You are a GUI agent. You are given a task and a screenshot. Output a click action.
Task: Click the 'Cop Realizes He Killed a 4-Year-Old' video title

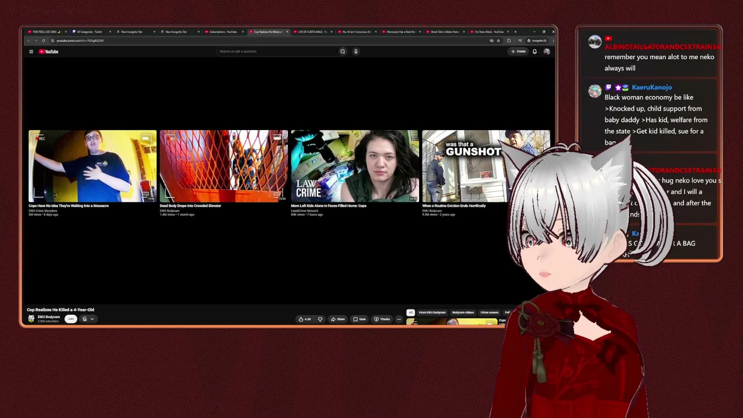[x=60, y=309]
